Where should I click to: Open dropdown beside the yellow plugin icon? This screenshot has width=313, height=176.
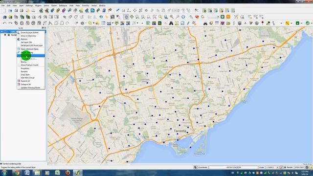(291, 23)
